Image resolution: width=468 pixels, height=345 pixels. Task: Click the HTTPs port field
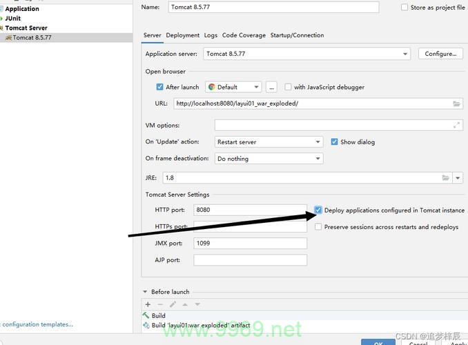click(x=250, y=226)
